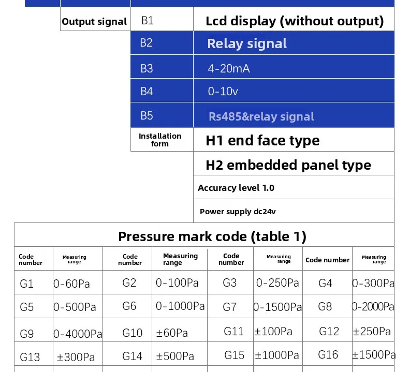409x372 pixels.
Task: Click the ±250Pa measuring range
Action: (x=372, y=331)
